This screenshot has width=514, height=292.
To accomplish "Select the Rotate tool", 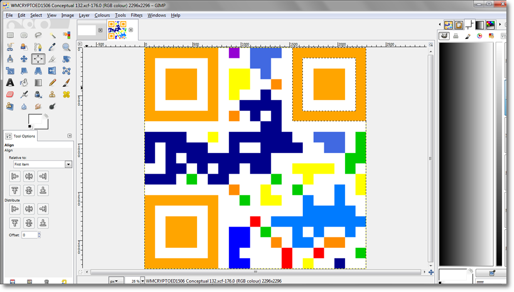I will click(66, 59).
